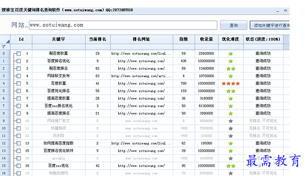The image size is (305, 176).
Task: Click 无排名:不可优化 status for 快播倒闭
Action: [263, 129]
